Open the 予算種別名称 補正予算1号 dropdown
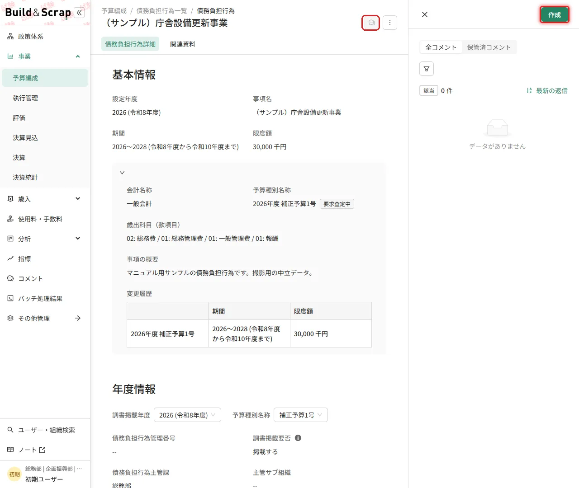Image resolution: width=579 pixels, height=488 pixels. [301, 415]
